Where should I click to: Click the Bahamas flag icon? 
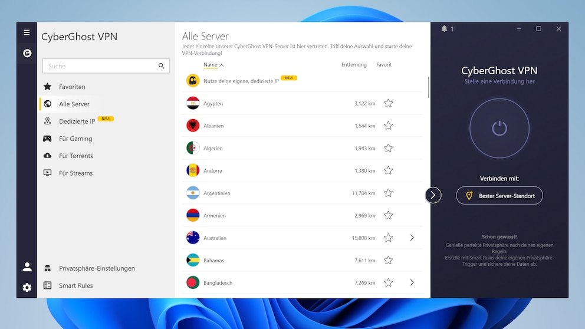(193, 260)
